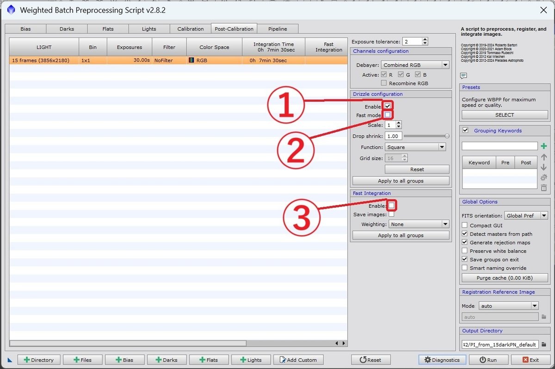Viewport: 555px width, 369px height.
Task: Switch to the Flats tab
Action: [x=108, y=29]
